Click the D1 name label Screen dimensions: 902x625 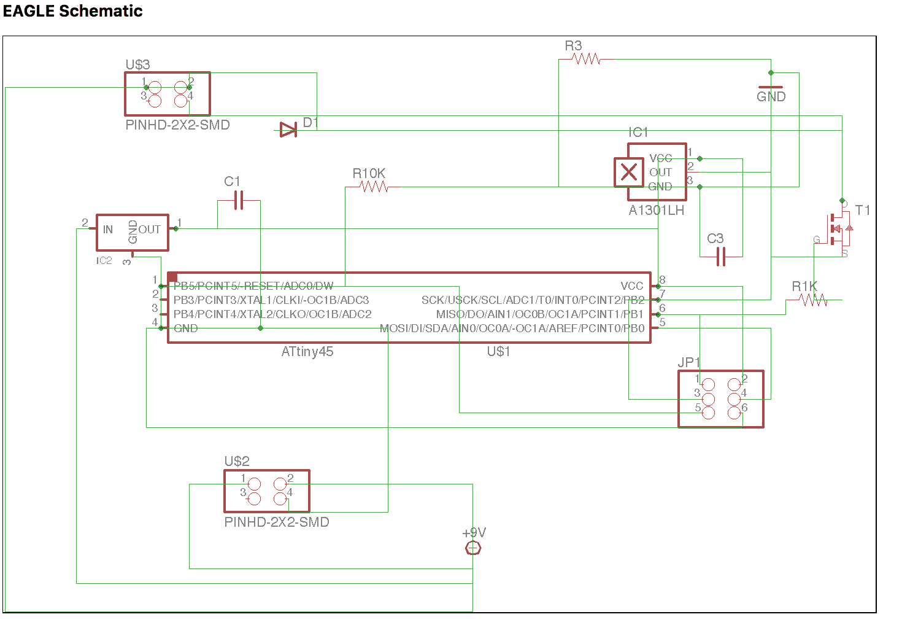coord(310,122)
